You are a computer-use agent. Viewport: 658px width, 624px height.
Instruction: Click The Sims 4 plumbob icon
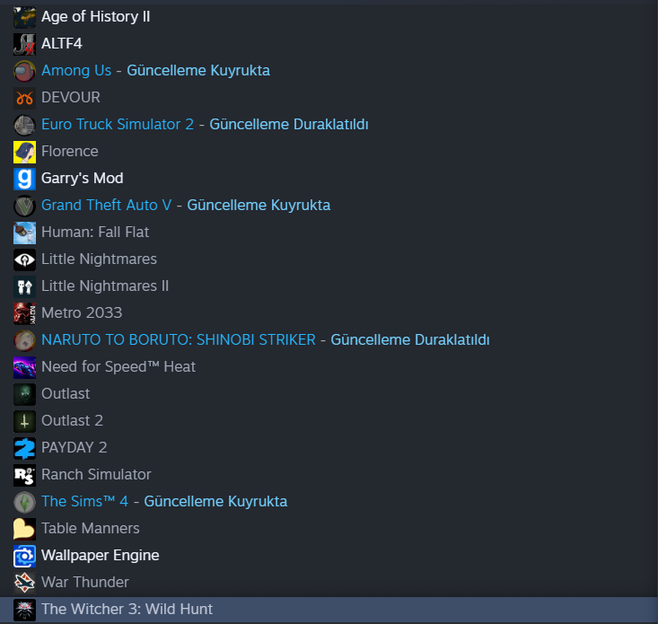[24, 502]
